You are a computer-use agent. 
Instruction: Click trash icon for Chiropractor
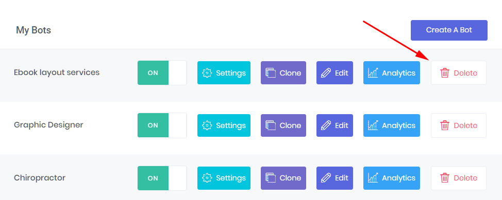445,178
